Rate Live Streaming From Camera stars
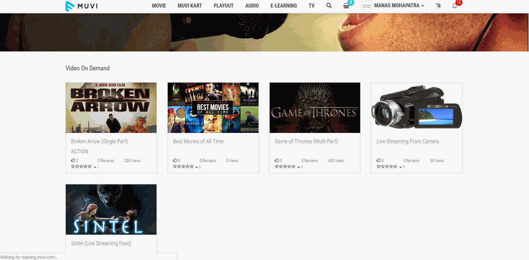The image size is (529, 260). click(x=387, y=167)
